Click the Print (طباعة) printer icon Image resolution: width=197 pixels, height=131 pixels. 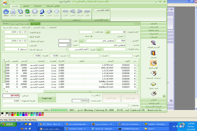tap(13, 12)
